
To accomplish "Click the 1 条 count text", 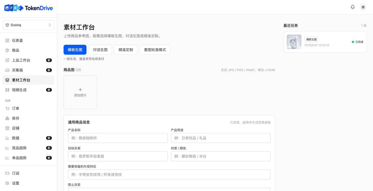I will click(364, 26).
